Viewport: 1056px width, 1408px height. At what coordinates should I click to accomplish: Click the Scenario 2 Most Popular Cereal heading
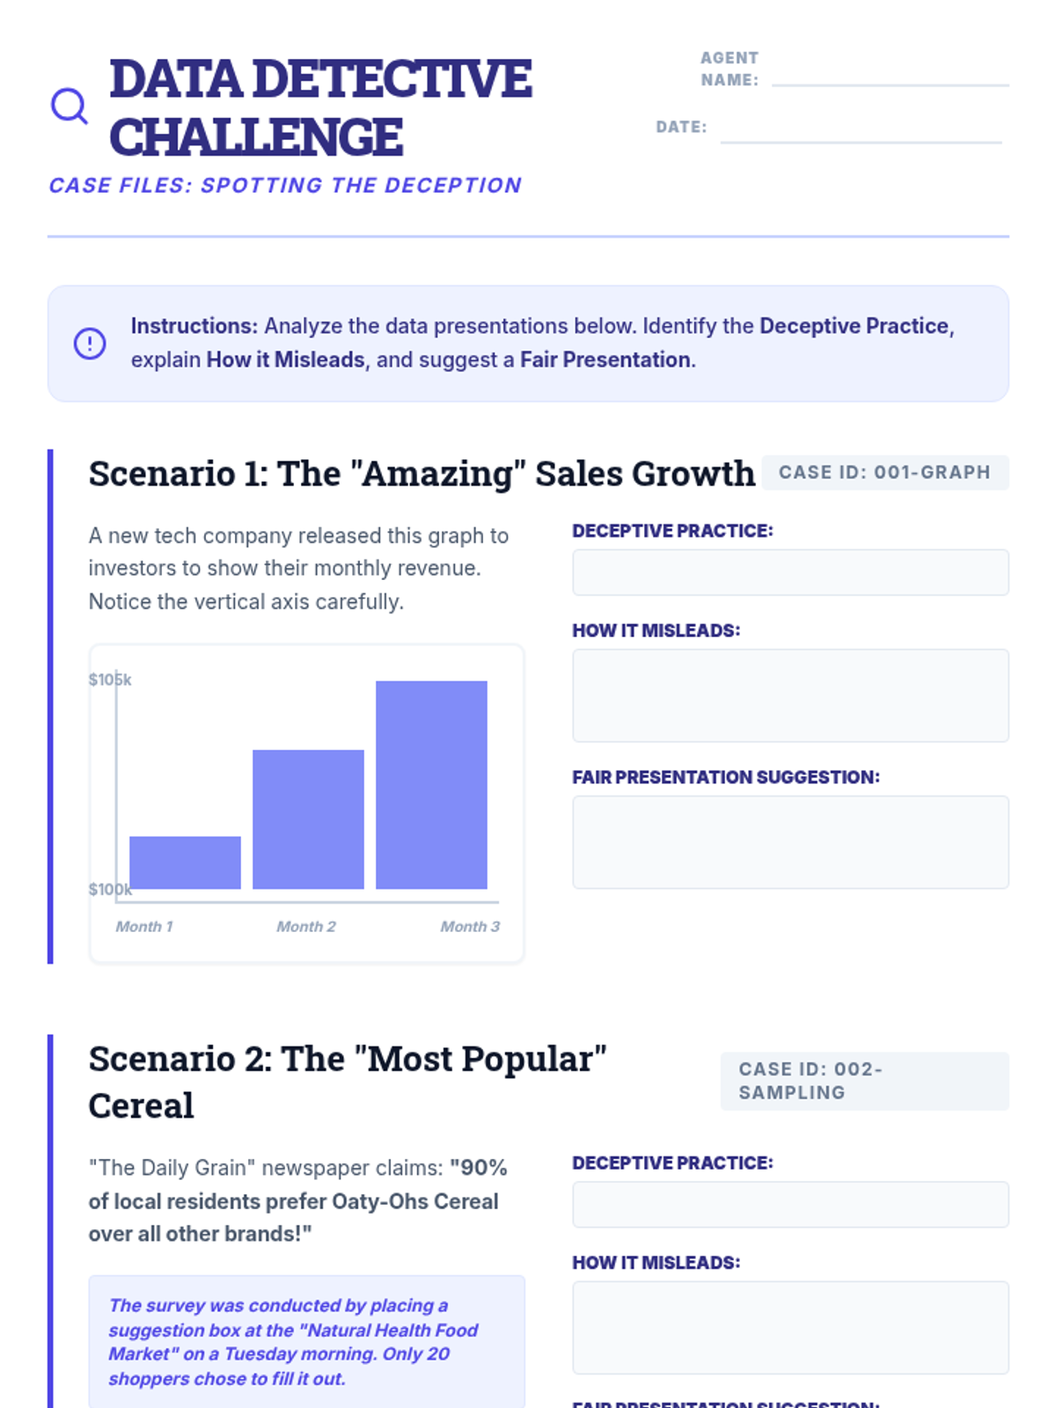(348, 1082)
